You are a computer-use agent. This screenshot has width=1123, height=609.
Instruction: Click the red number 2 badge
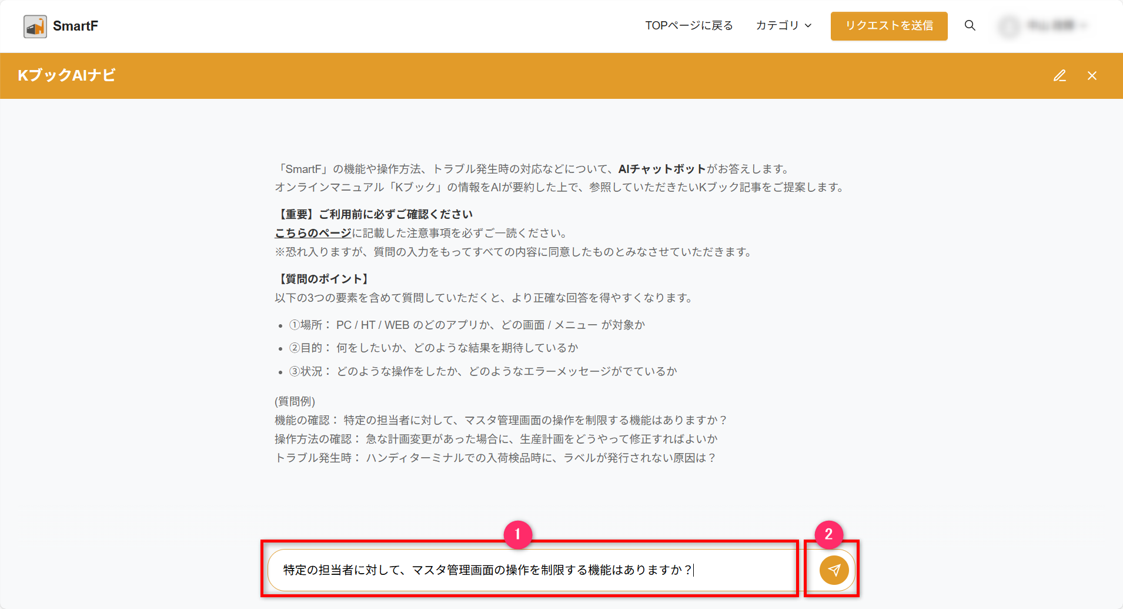pyautogui.click(x=828, y=534)
